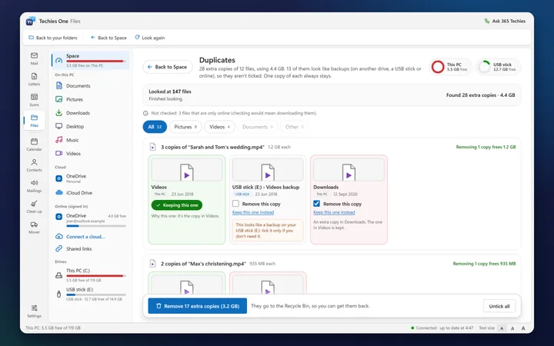Viewport: 554px width, 346px height.
Task: Open the Pictures folder
Action: click(x=91, y=99)
